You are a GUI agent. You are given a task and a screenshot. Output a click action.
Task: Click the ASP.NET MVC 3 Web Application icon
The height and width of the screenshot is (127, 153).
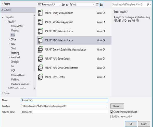[40, 31]
